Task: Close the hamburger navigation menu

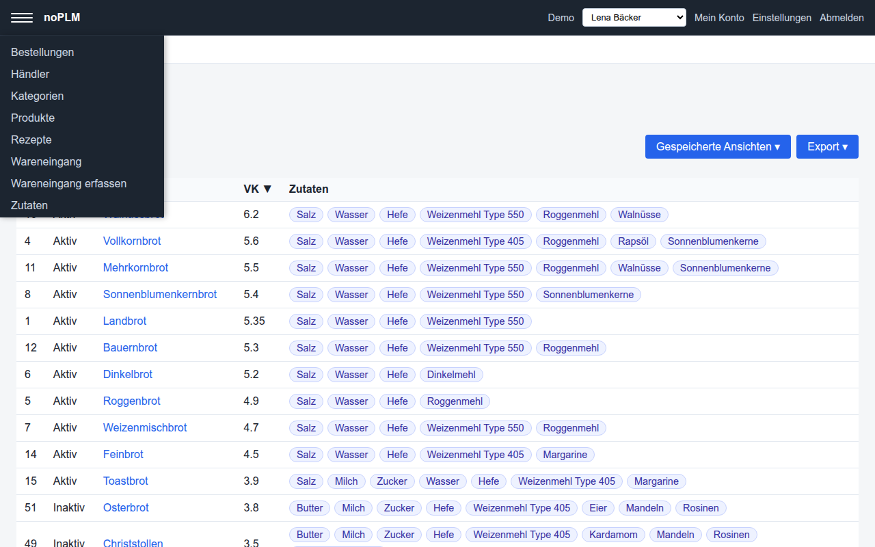Action: (22, 18)
